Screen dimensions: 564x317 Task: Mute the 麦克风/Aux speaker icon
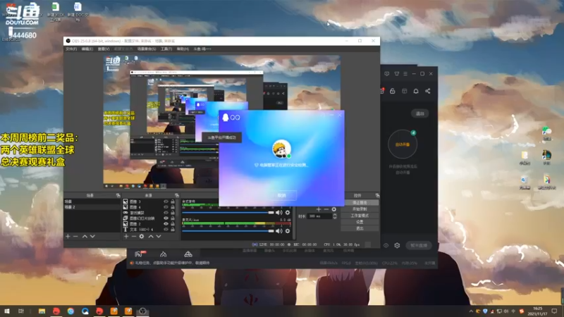pyautogui.click(x=278, y=231)
